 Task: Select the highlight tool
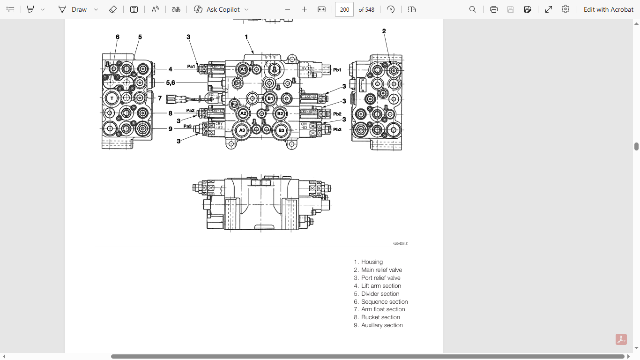point(30,9)
